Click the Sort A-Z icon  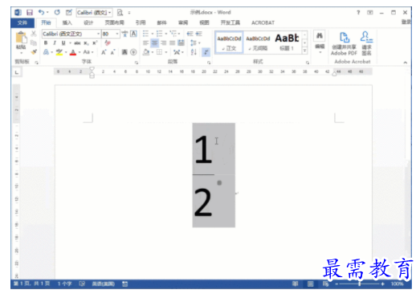(194, 52)
